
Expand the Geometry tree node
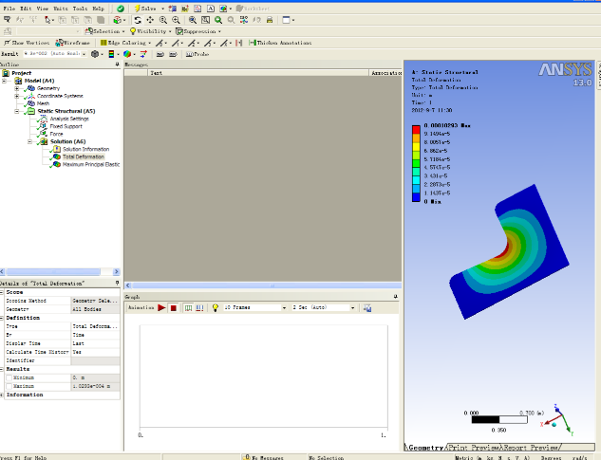[18, 88]
